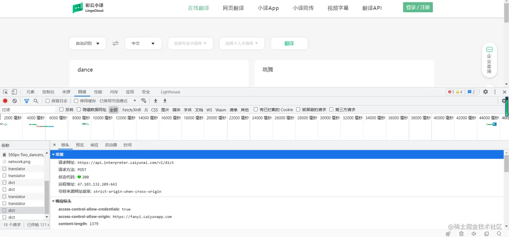This screenshot has height=237, width=509.
Task: Open DevTools settings gear
Action: [485, 92]
